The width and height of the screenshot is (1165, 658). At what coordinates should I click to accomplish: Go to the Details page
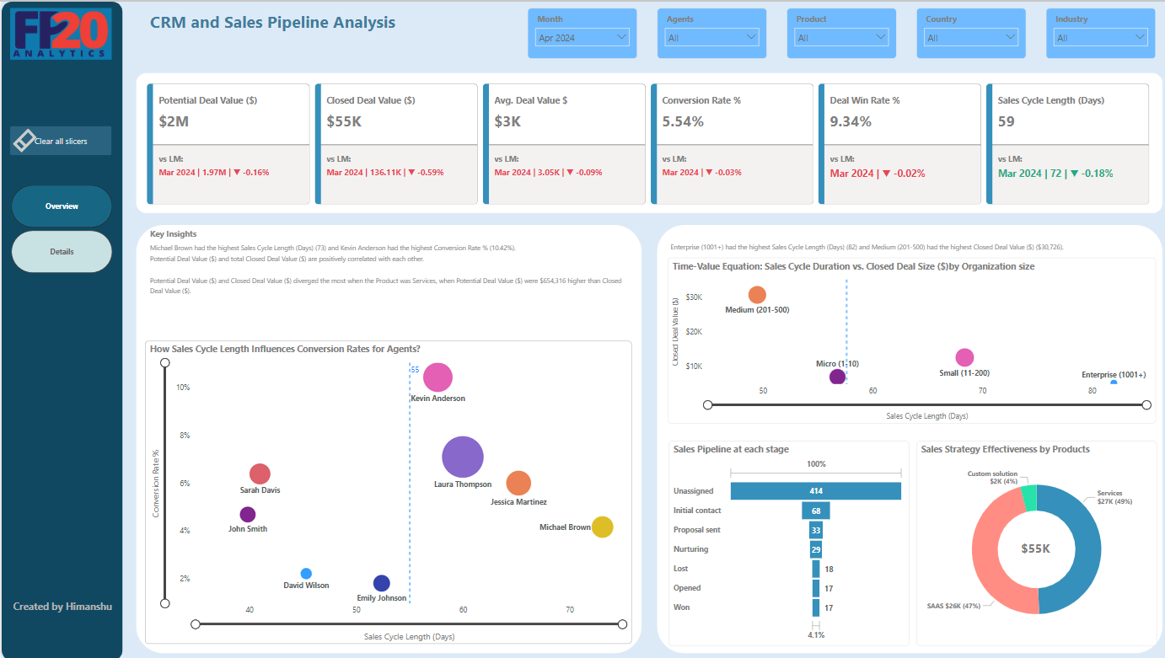click(x=62, y=252)
